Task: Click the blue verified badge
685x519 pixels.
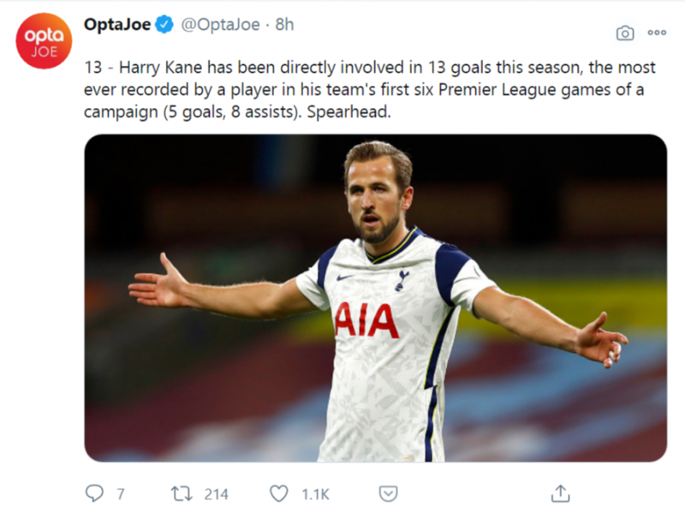Action: 165,26
